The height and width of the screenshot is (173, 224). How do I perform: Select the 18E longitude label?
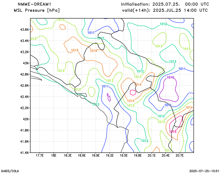coord(54,155)
